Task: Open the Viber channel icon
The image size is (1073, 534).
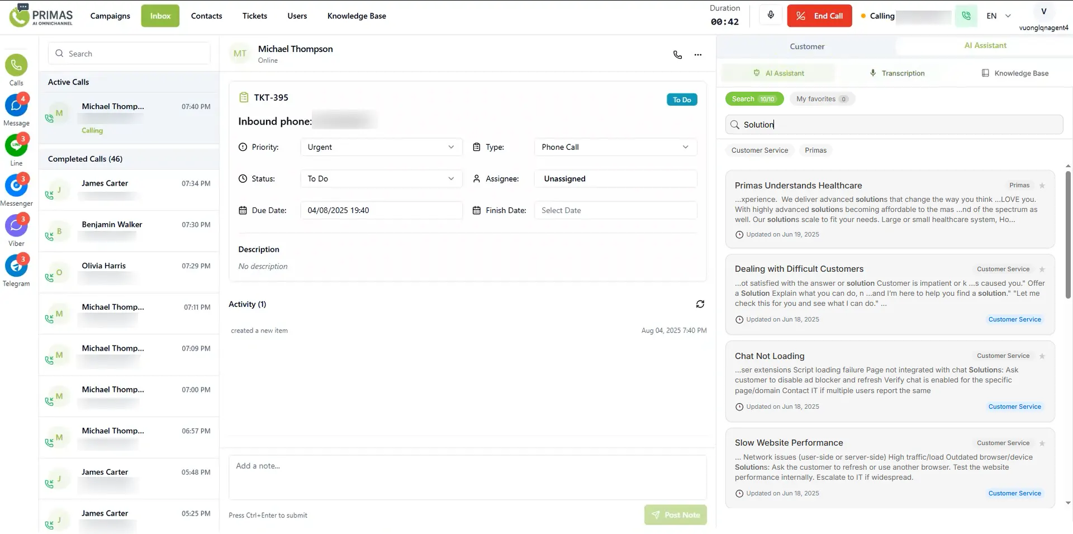Action: [x=16, y=226]
